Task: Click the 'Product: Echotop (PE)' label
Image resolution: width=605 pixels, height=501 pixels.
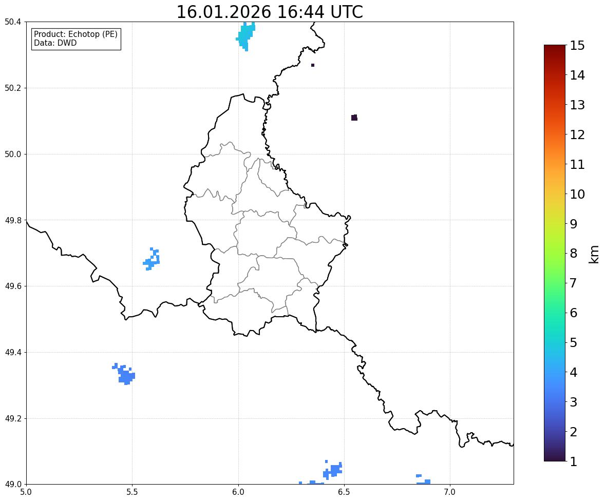Action: [x=75, y=34]
